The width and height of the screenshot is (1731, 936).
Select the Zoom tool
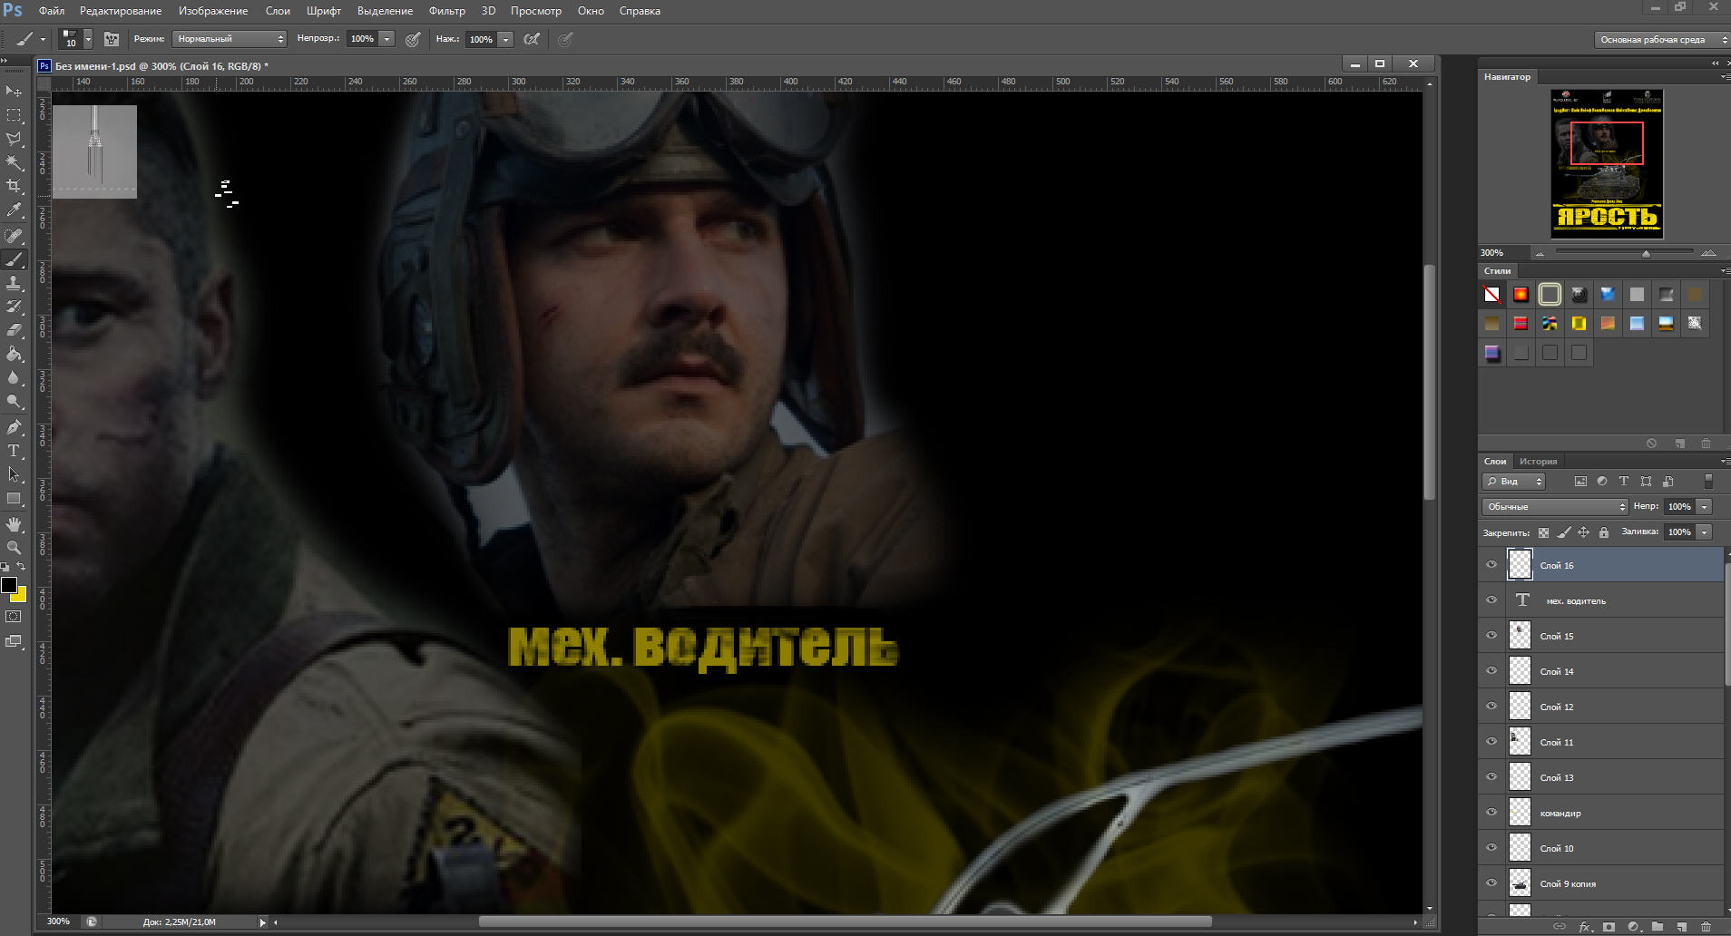14,548
